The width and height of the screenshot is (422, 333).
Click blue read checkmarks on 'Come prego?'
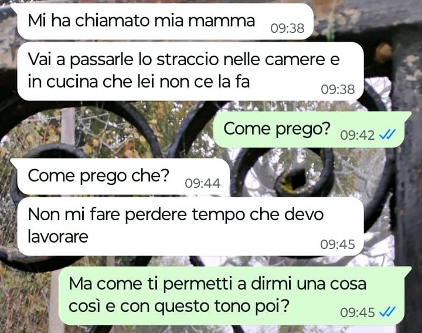click(x=387, y=134)
